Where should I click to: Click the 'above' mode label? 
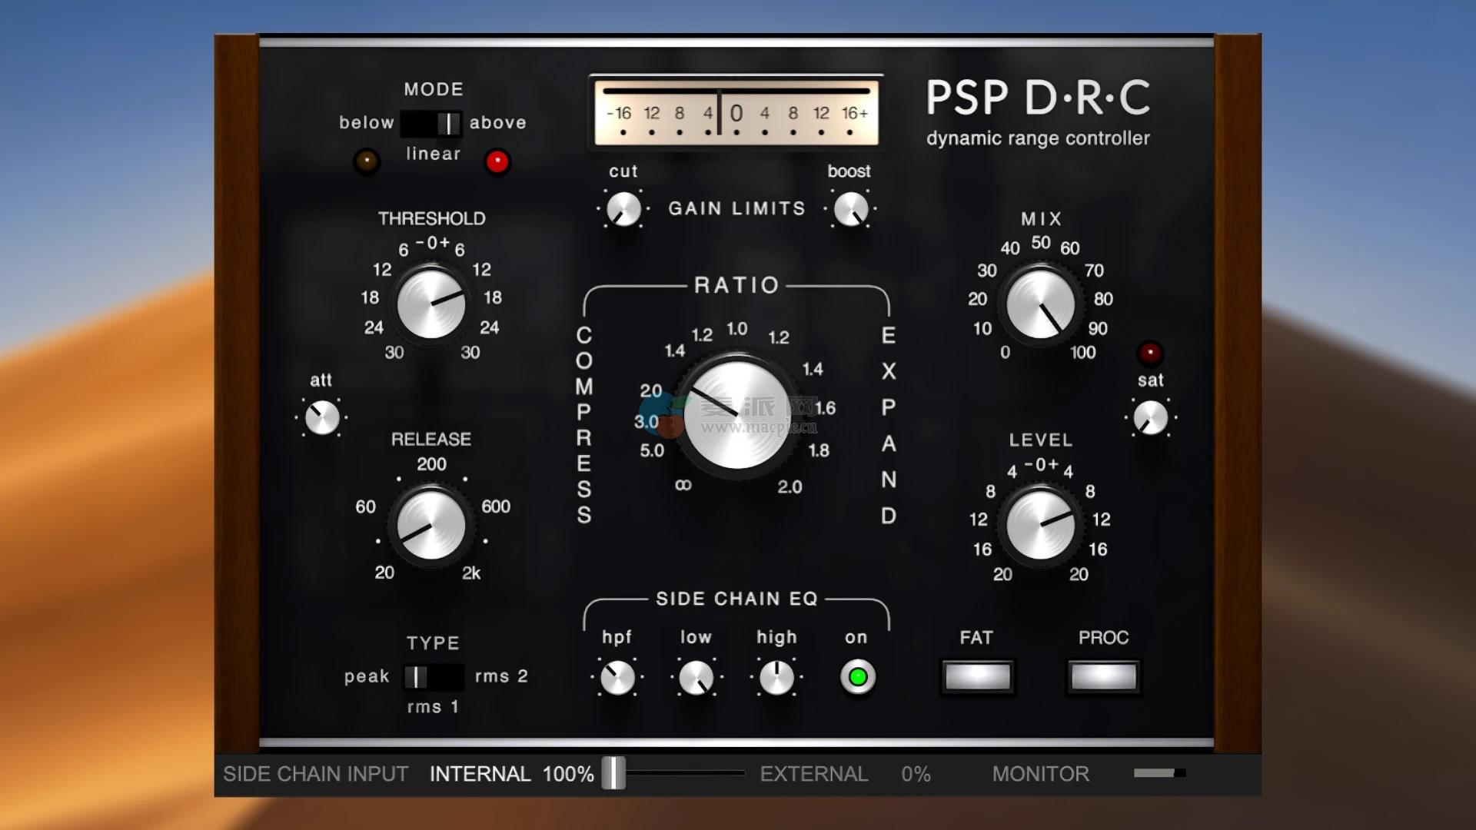click(498, 123)
